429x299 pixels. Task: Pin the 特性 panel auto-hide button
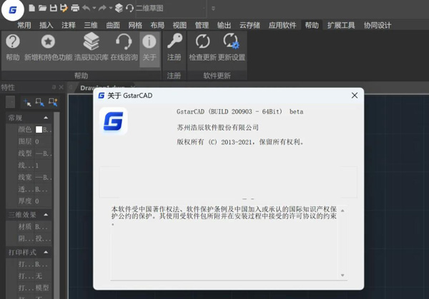point(54,87)
